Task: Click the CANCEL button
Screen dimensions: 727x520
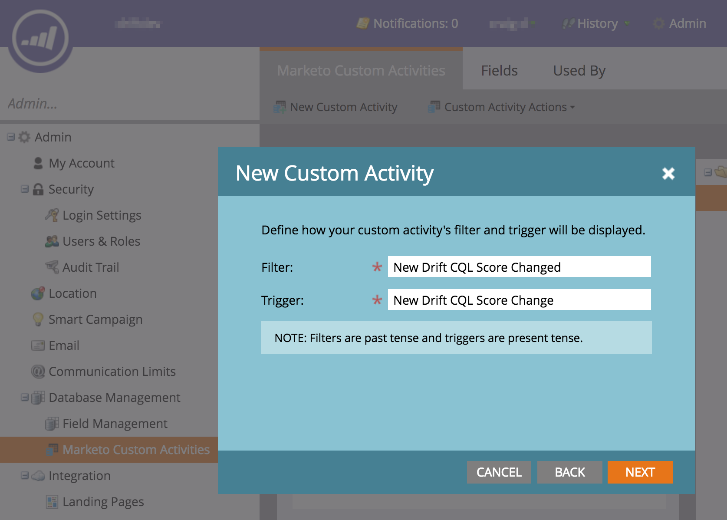Action: 499,472
